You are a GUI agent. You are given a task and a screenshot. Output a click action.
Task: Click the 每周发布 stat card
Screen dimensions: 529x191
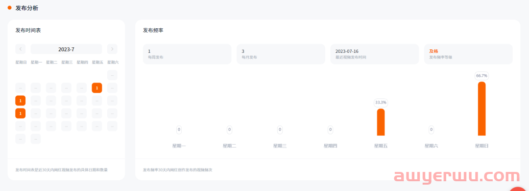click(187, 54)
